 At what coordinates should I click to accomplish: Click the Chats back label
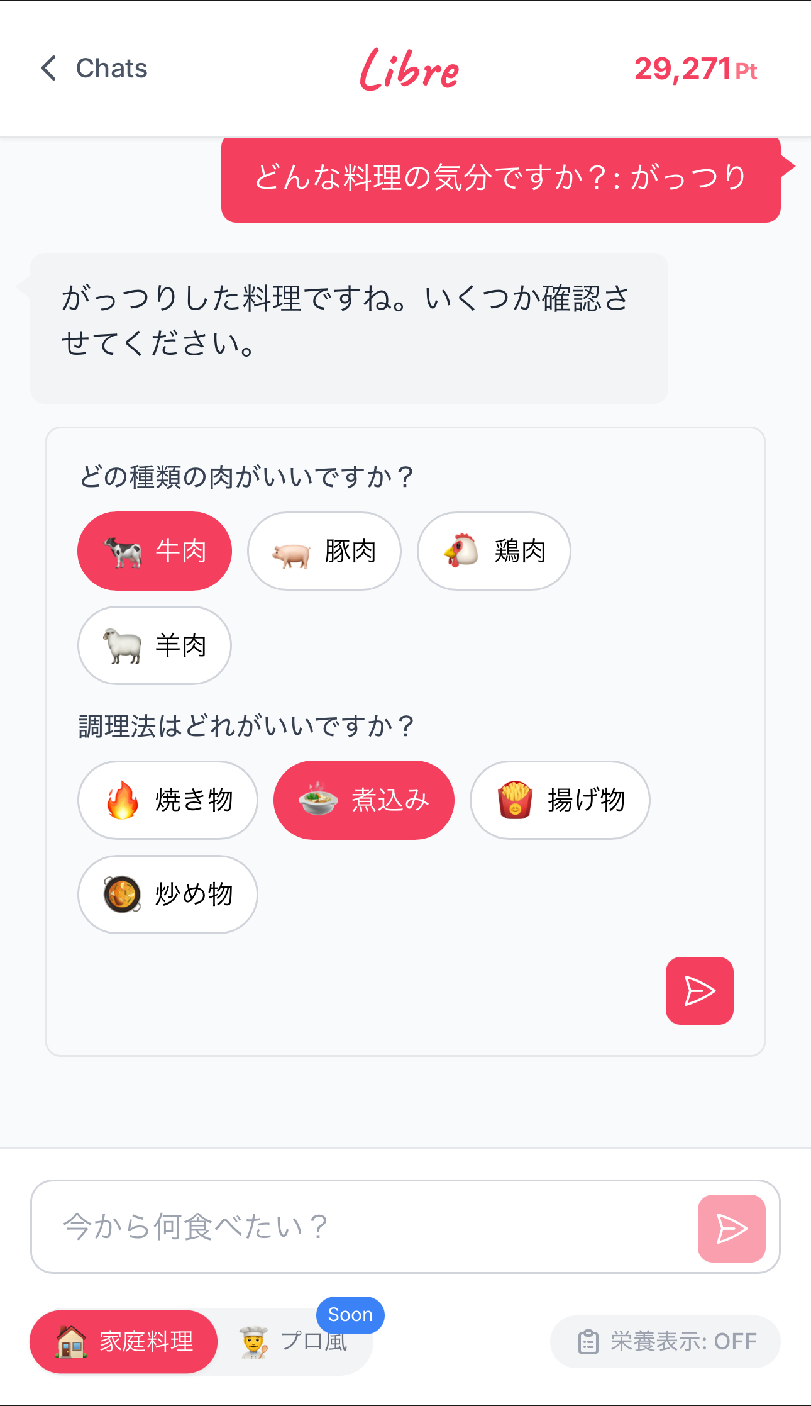point(111,68)
